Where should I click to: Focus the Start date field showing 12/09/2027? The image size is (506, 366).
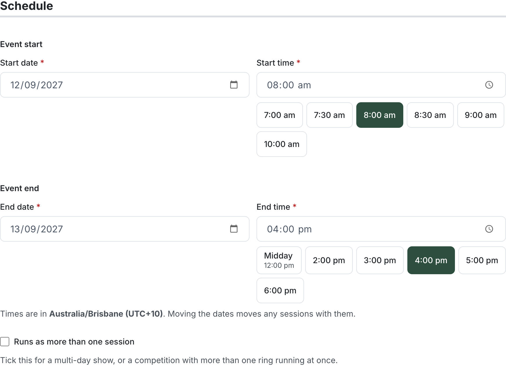tap(125, 85)
